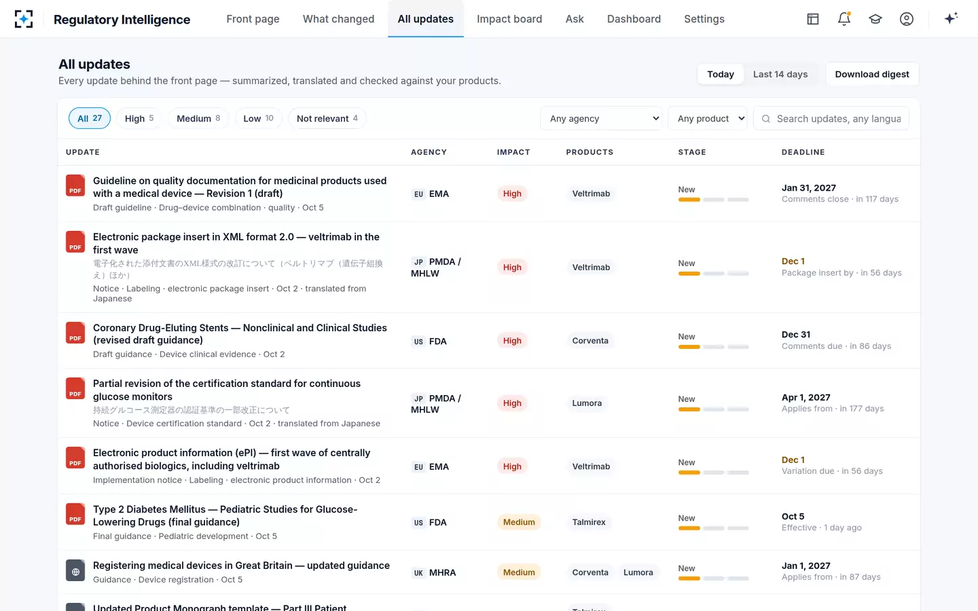Click the DEADLINE column header
This screenshot has width=978, height=611.
803,152
